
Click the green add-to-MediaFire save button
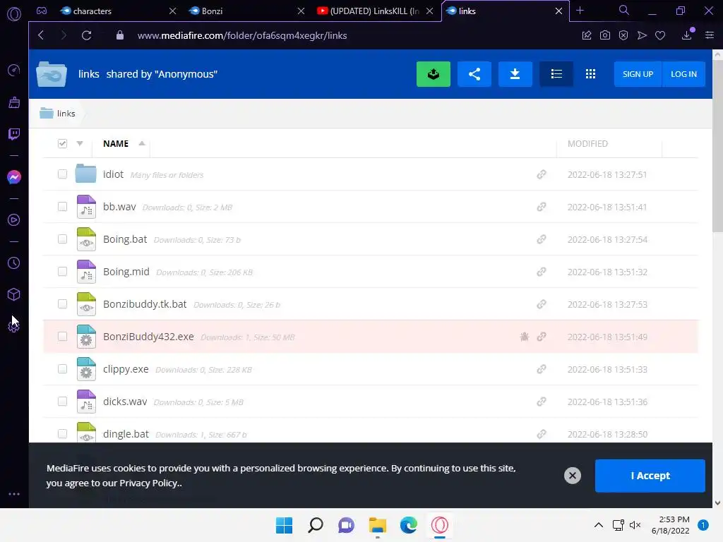[x=433, y=73]
